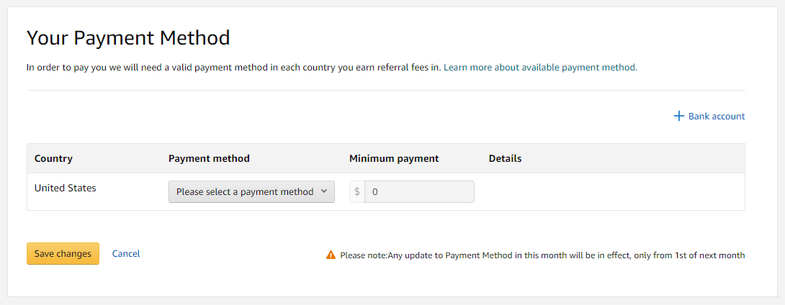
Task: Open 'Learn more about available payment method' link
Action: [541, 67]
